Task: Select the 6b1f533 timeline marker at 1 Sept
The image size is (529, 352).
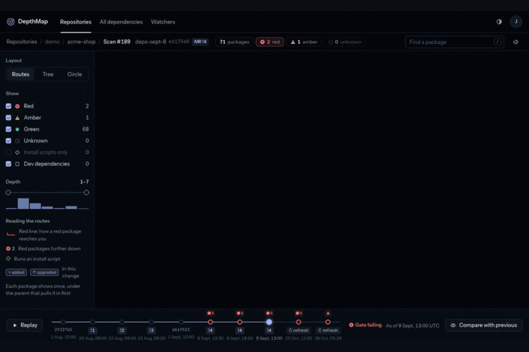Action: tap(181, 322)
